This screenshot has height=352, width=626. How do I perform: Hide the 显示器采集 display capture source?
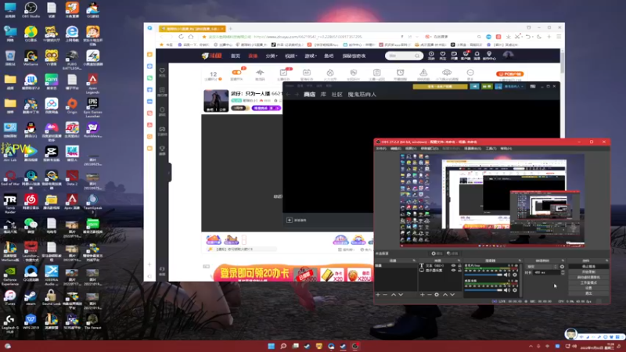pyautogui.click(x=454, y=271)
